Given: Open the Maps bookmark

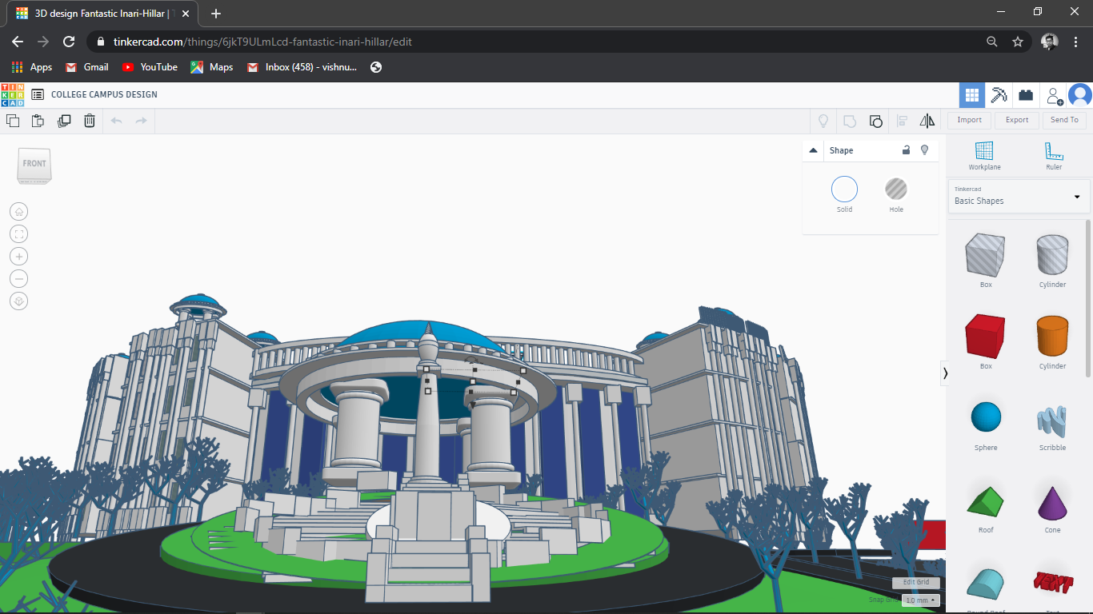Looking at the screenshot, I should [x=211, y=67].
